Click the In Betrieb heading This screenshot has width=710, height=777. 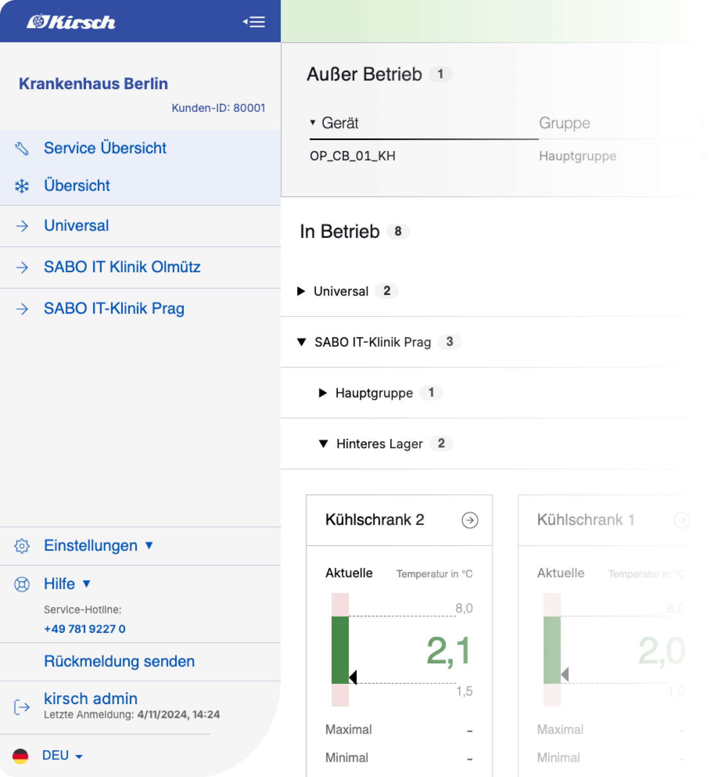(339, 232)
